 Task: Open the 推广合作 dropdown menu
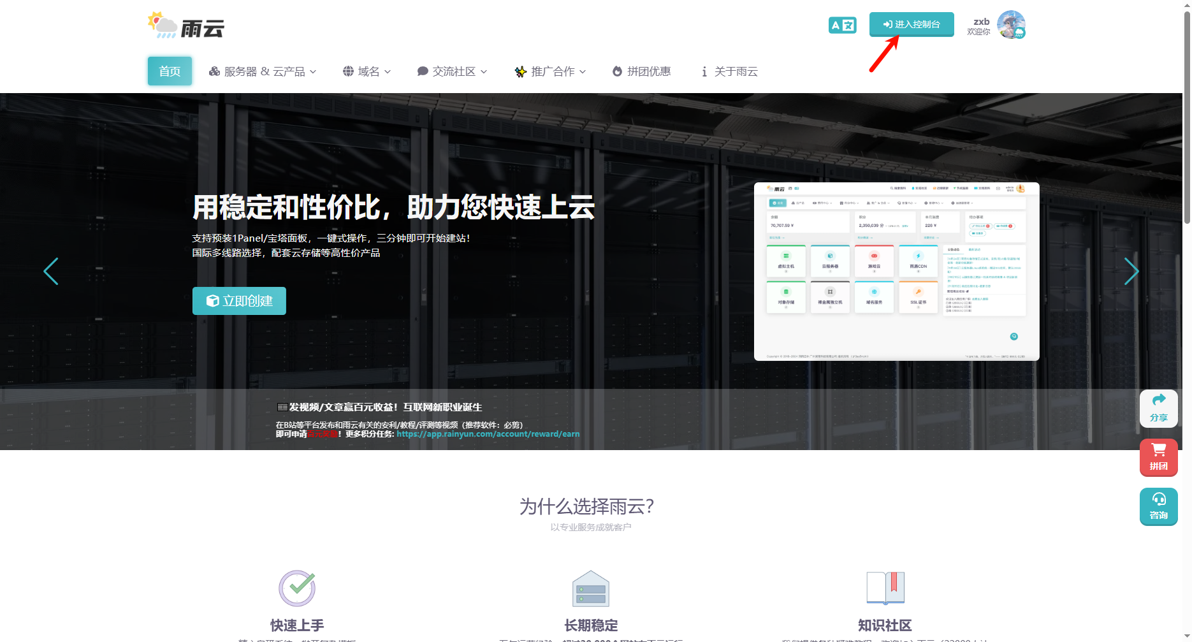point(551,71)
